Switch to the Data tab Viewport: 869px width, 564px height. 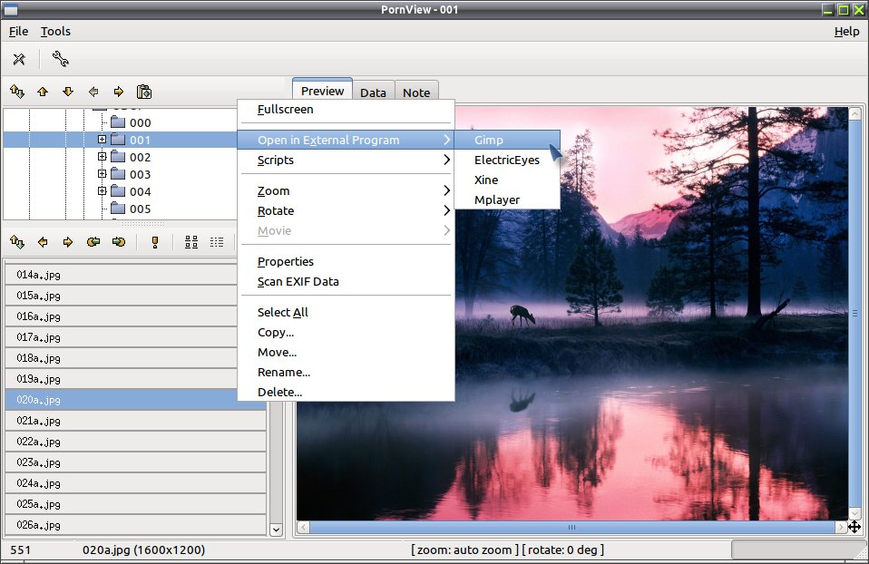click(x=373, y=92)
